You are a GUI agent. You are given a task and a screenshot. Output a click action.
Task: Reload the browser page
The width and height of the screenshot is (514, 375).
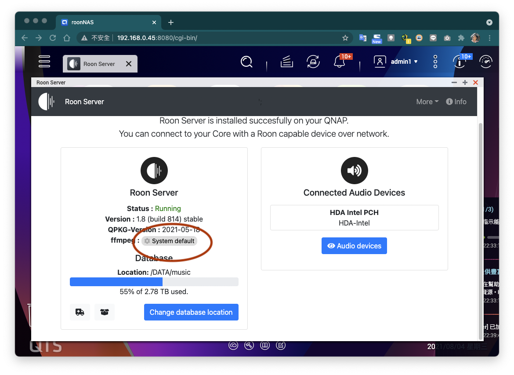coord(53,38)
